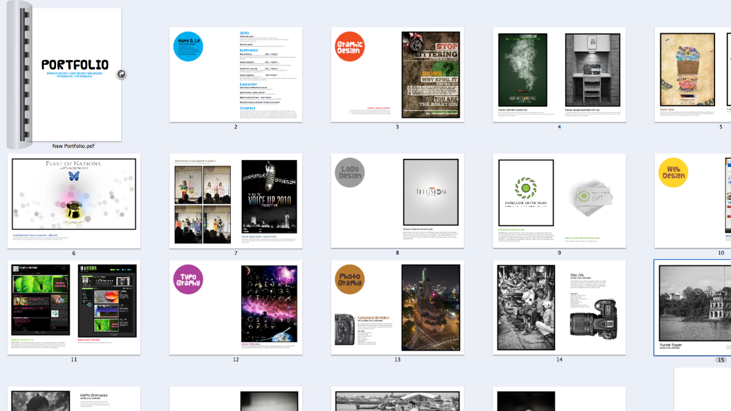The image size is (731, 411).
Task: Select page 7 Voice Up 2010 thumbnail
Action: tap(236, 201)
